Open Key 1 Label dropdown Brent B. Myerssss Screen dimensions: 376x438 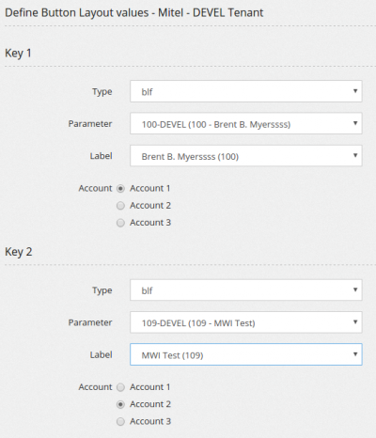pos(246,156)
